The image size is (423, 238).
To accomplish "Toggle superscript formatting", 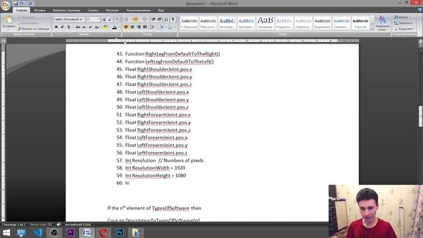I will click(91, 27).
